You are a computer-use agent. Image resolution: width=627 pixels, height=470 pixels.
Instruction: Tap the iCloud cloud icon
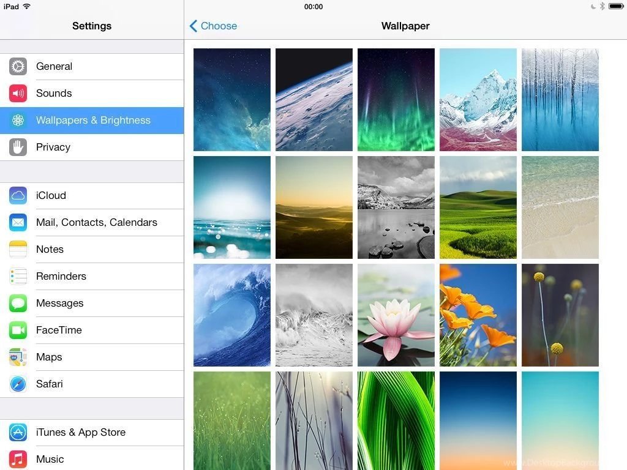(18, 195)
